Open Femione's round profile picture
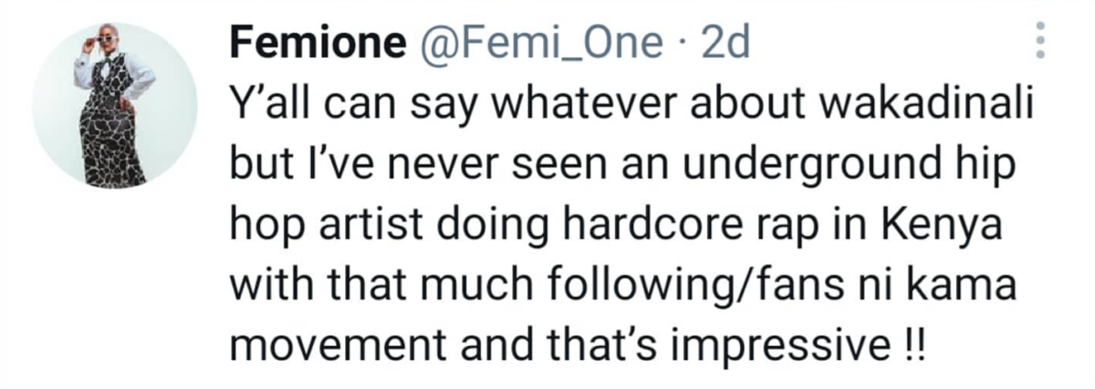 (x=115, y=104)
